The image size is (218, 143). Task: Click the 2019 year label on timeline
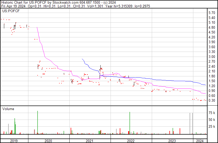(x=14, y=141)
